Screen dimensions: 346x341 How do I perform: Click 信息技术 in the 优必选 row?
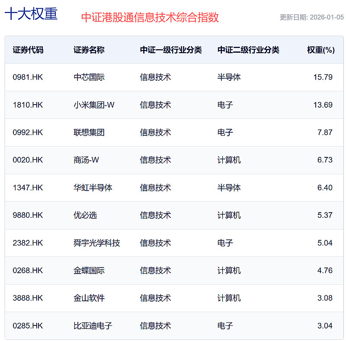pos(155,215)
